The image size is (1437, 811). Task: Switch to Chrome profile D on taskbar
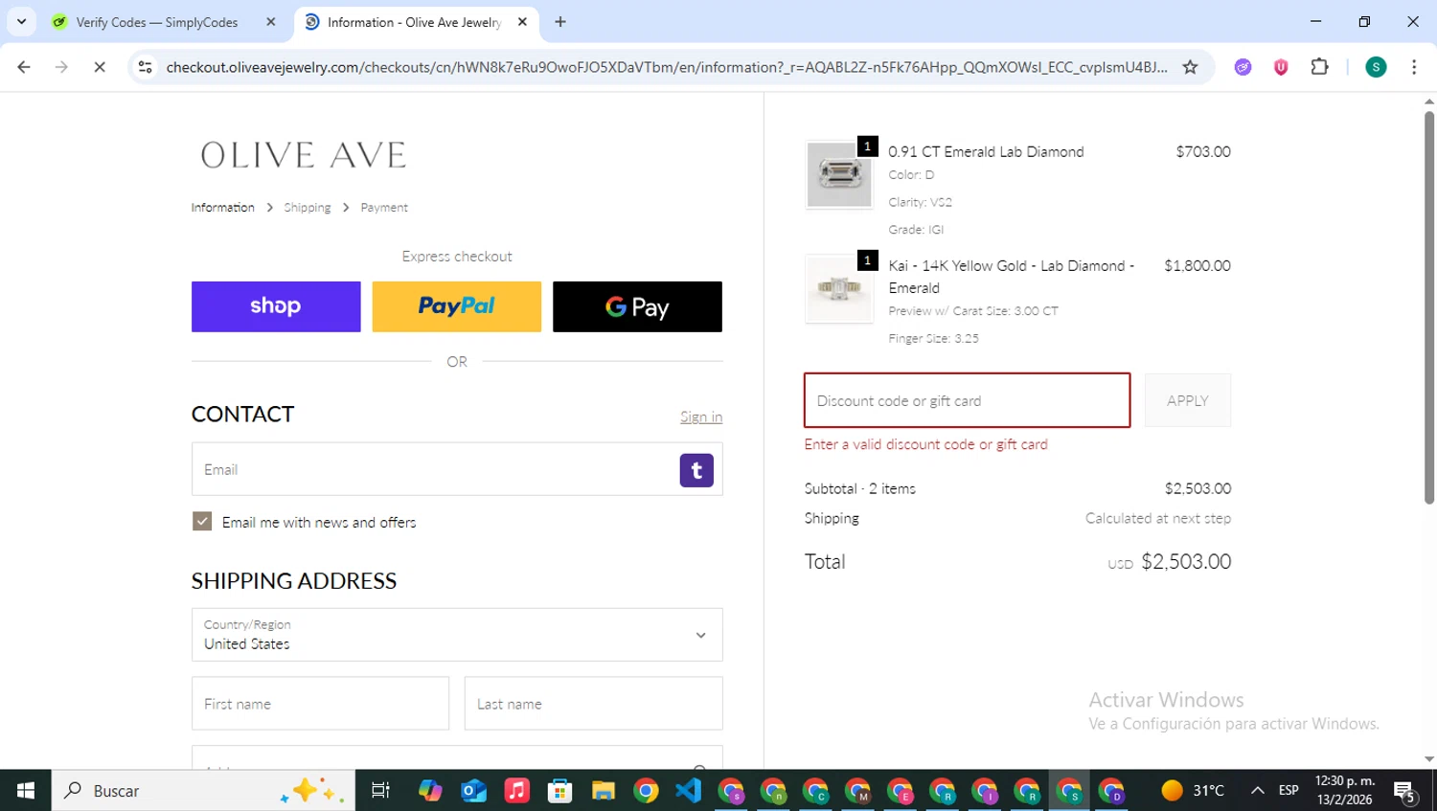(1112, 791)
